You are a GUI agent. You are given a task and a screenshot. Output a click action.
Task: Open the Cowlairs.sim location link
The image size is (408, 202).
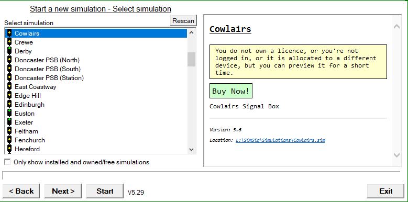pos(280,140)
